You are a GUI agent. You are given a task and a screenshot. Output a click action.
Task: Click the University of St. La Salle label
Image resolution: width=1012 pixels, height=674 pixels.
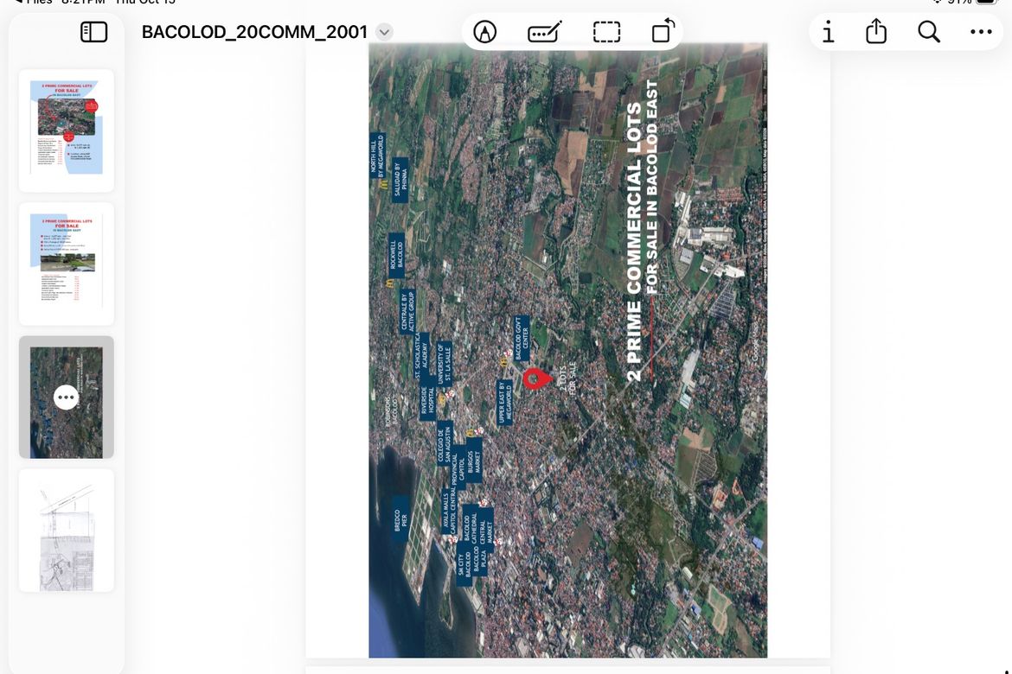(444, 363)
